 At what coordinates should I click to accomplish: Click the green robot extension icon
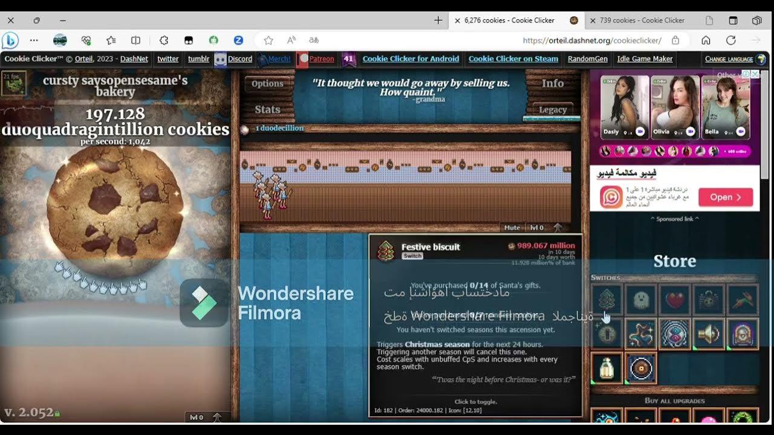point(213,40)
